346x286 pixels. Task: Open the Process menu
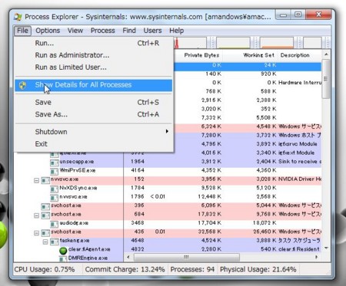click(102, 31)
